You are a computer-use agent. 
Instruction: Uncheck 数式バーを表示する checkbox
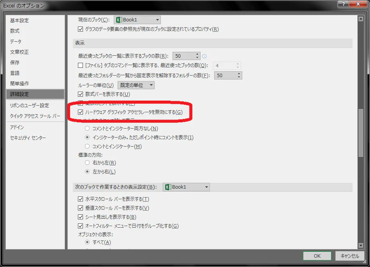click(x=81, y=94)
